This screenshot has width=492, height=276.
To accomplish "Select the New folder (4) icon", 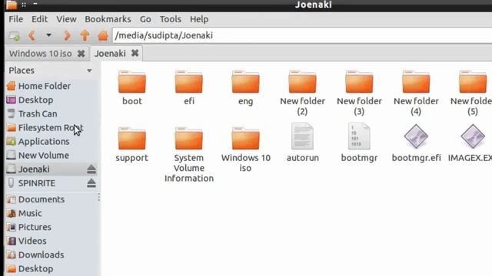I will tap(416, 82).
